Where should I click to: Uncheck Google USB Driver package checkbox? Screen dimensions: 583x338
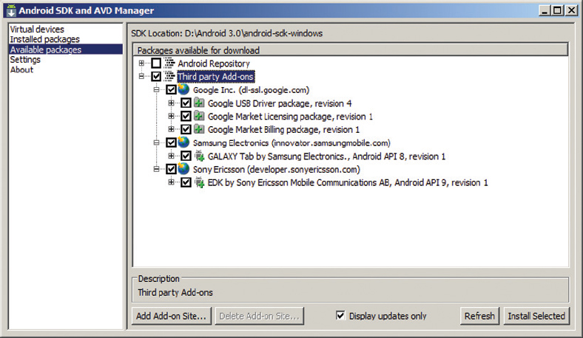(186, 103)
